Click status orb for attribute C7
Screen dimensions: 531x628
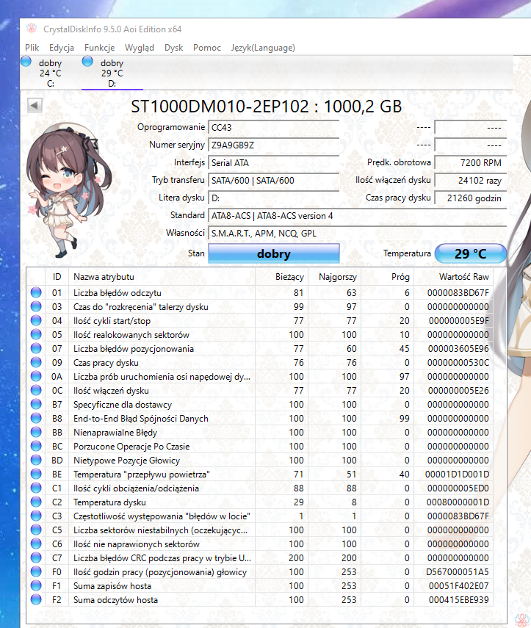click(36, 557)
